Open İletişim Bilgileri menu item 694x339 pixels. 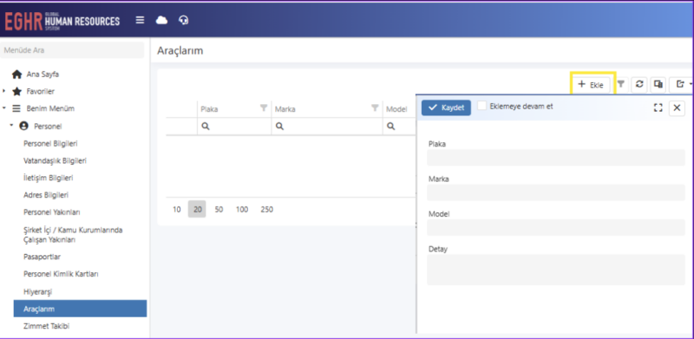(49, 178)
